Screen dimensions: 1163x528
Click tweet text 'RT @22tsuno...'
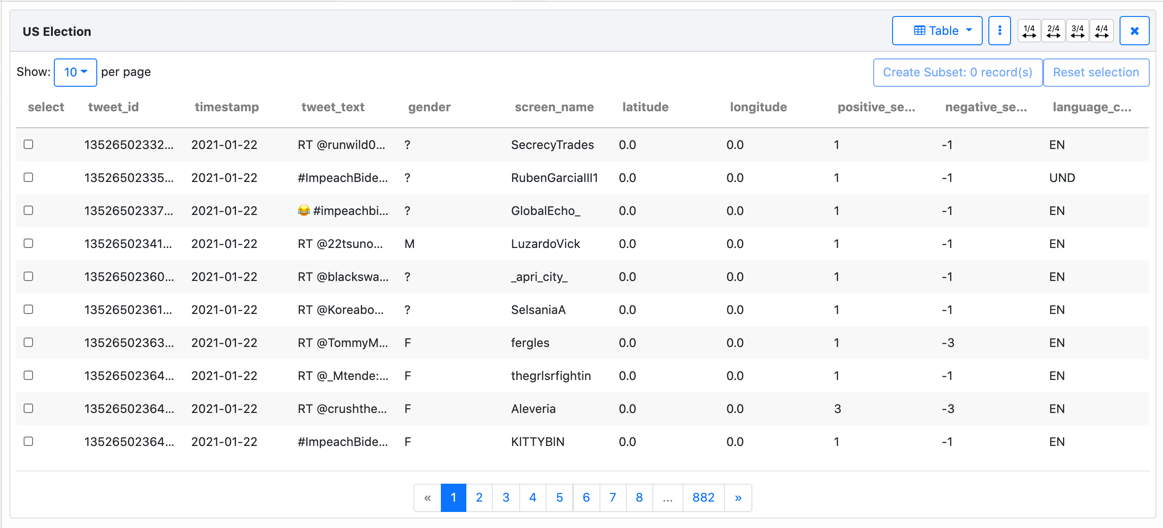[x=340, y=244]
